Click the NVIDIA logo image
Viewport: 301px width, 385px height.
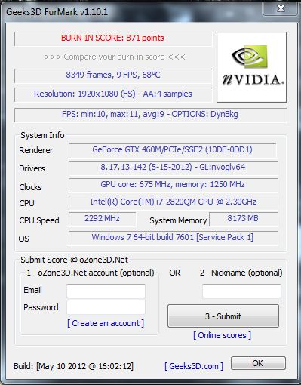[x=251, y=67]
